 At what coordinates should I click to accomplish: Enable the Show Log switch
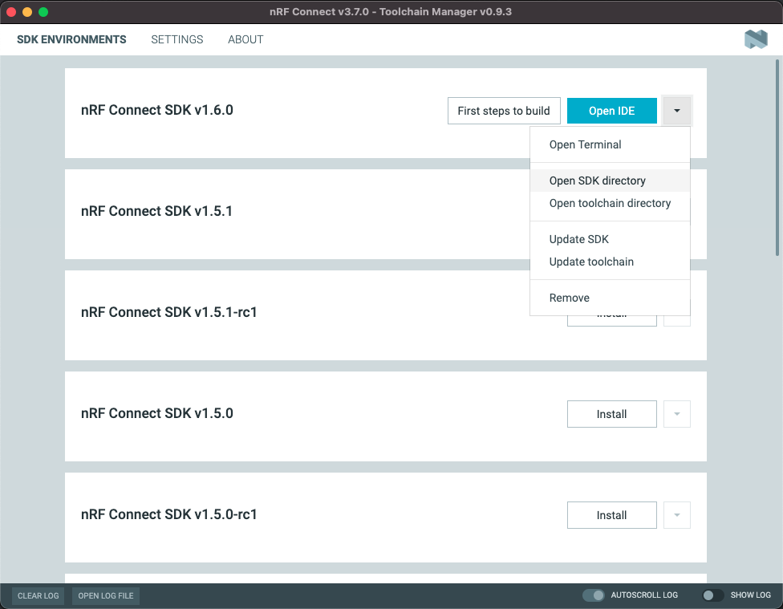click(712, 595)
